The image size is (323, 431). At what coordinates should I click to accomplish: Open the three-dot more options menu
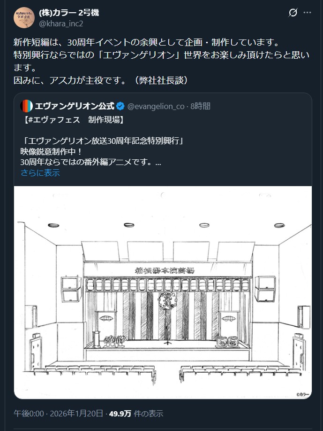(x=308, y=13)
